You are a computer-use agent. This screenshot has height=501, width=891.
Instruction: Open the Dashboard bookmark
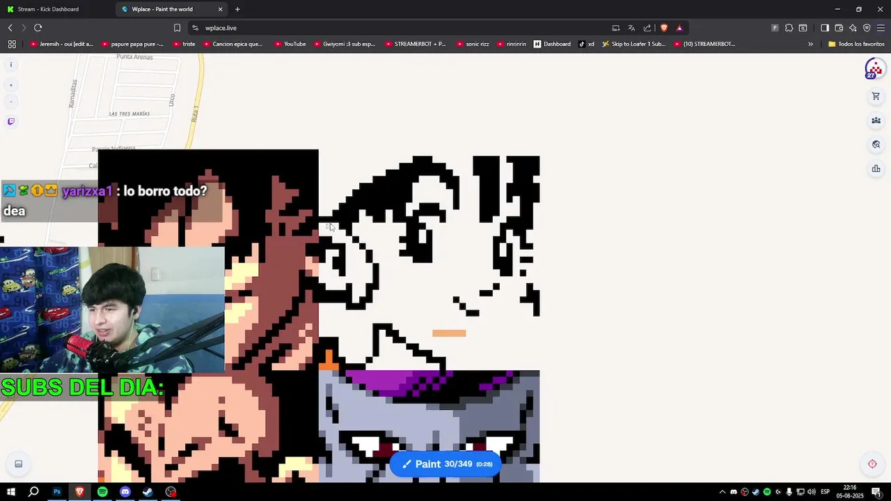point(552,44)
